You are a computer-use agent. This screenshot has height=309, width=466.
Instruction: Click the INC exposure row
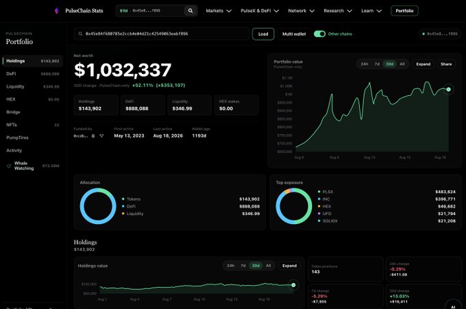(387, 199)
